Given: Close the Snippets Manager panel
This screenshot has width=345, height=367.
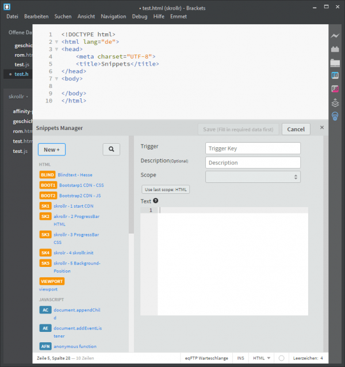Looking at the screenshot, I should coord(322,127).
